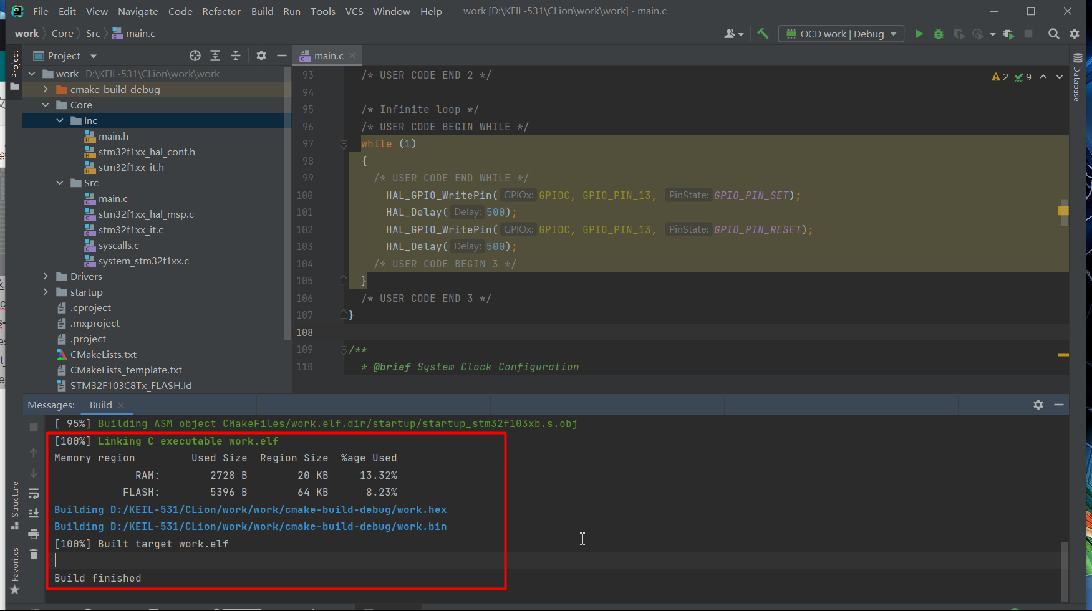Open Build messages settings gear

tap(1038, 405)
